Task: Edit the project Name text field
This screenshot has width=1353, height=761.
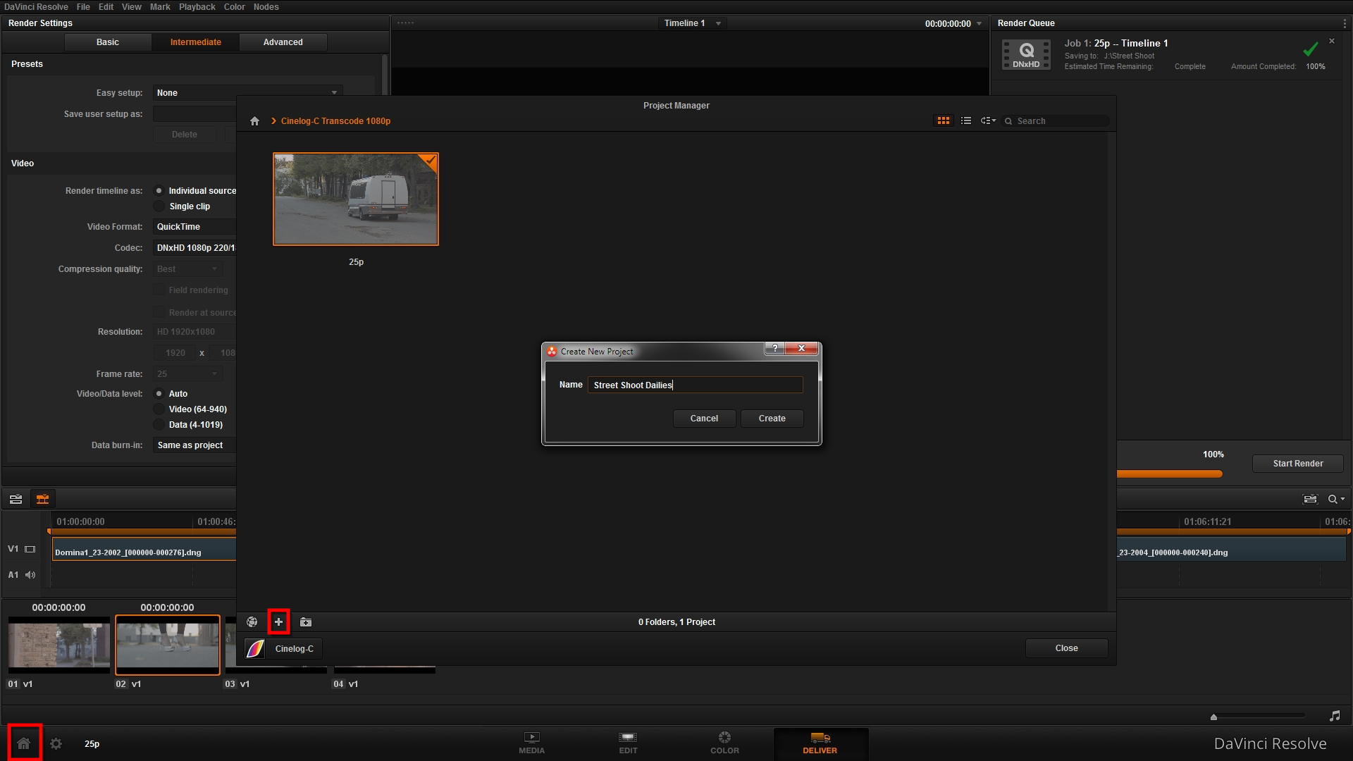Action: (696, 385)
